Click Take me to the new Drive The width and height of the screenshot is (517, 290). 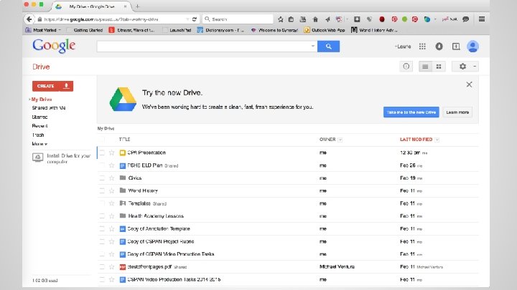411,112
